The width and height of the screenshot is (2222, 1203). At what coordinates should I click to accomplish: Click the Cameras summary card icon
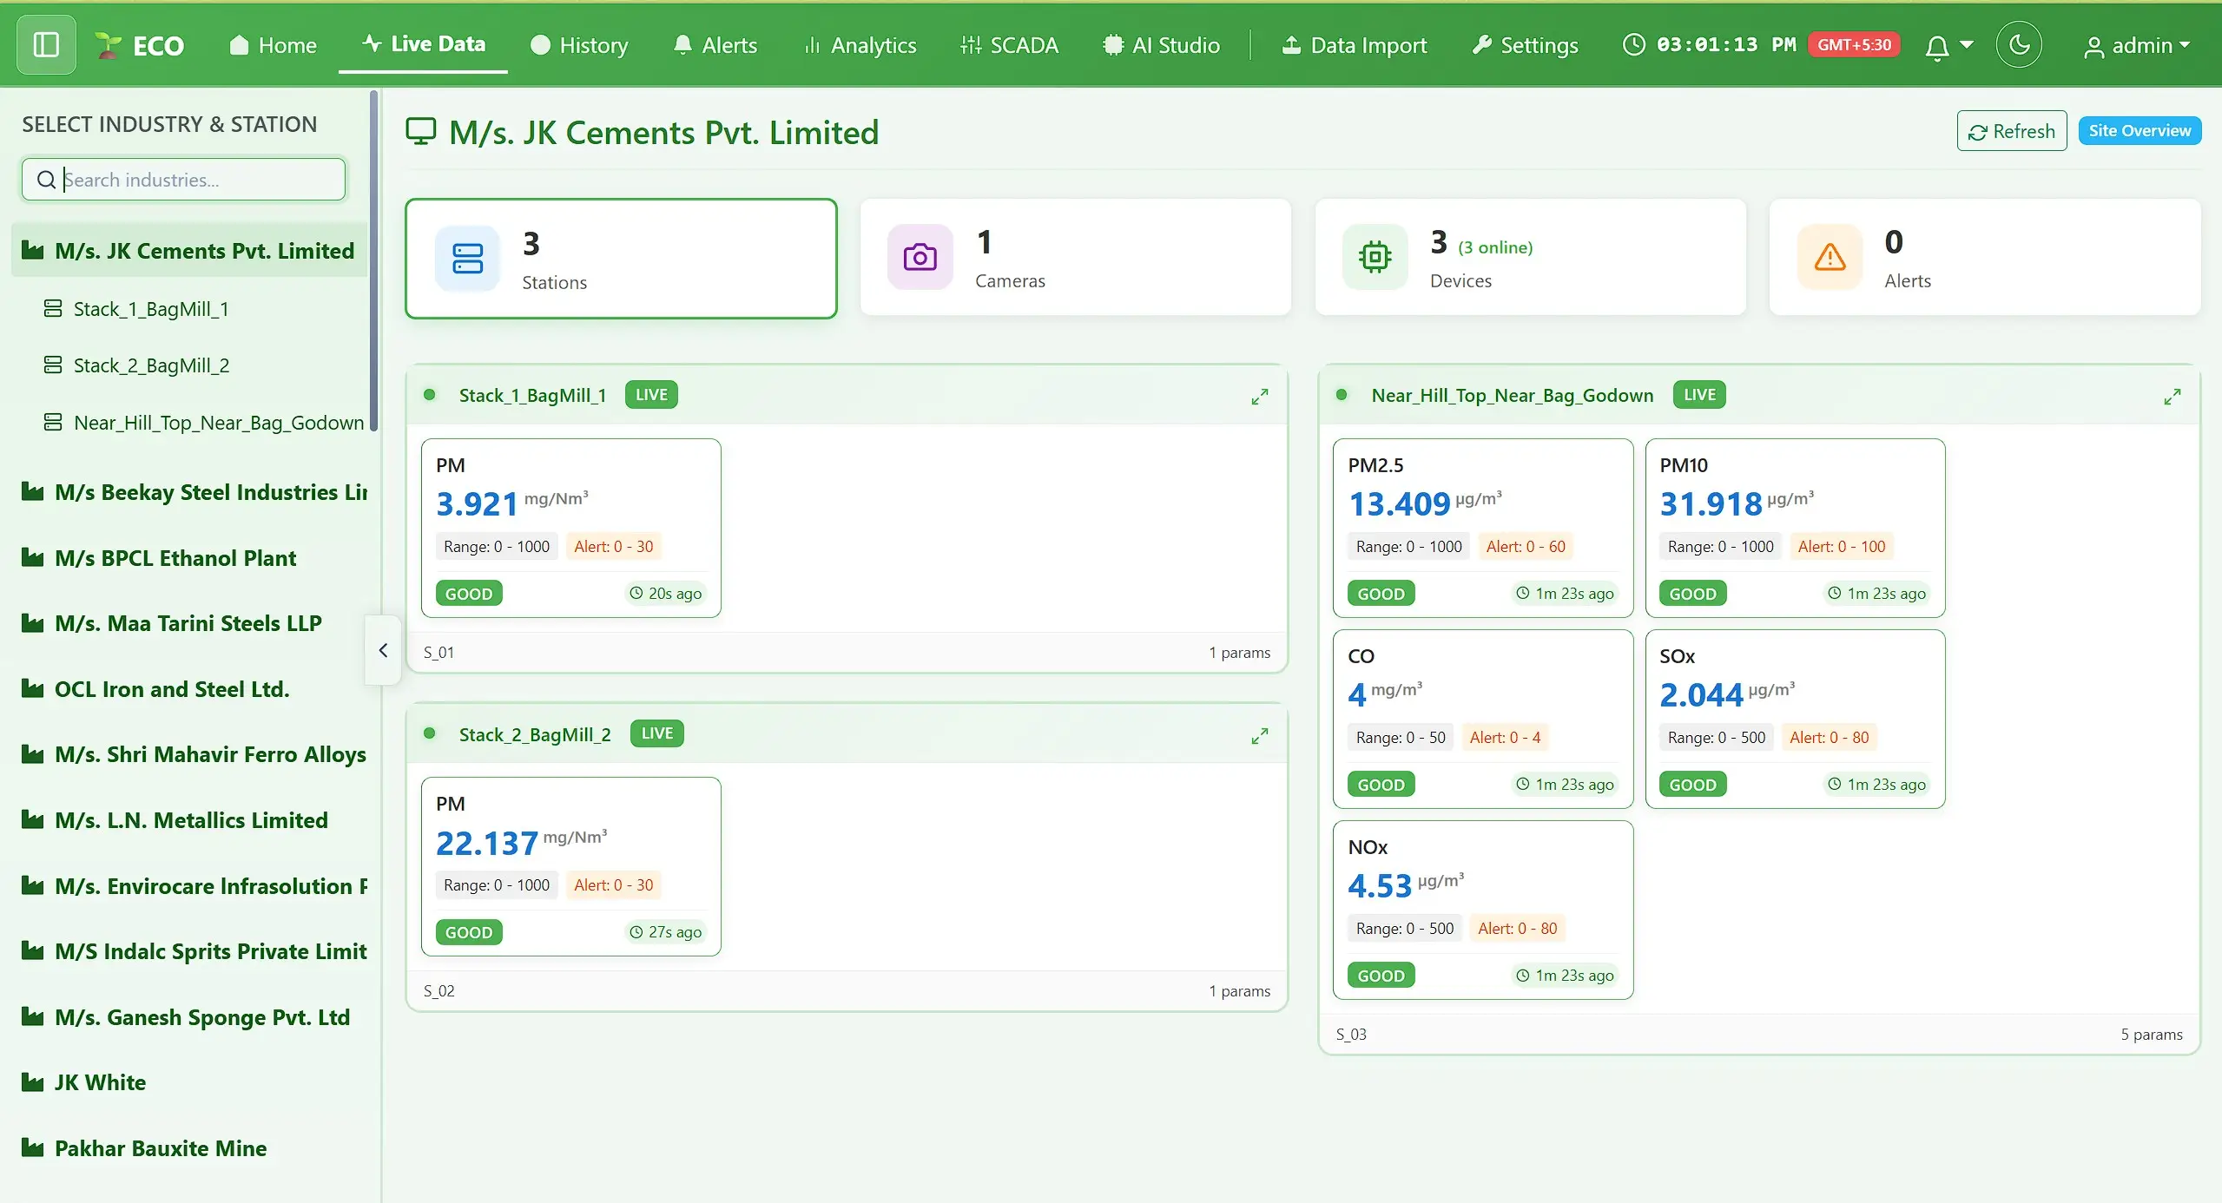tap(920, 257)
